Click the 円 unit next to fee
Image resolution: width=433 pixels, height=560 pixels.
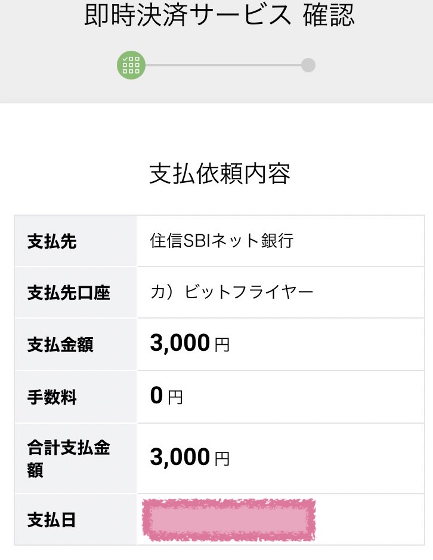click(x=175, y=397)
